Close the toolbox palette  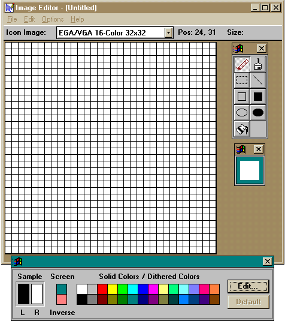pyautogui.click(x=262, y=49)
